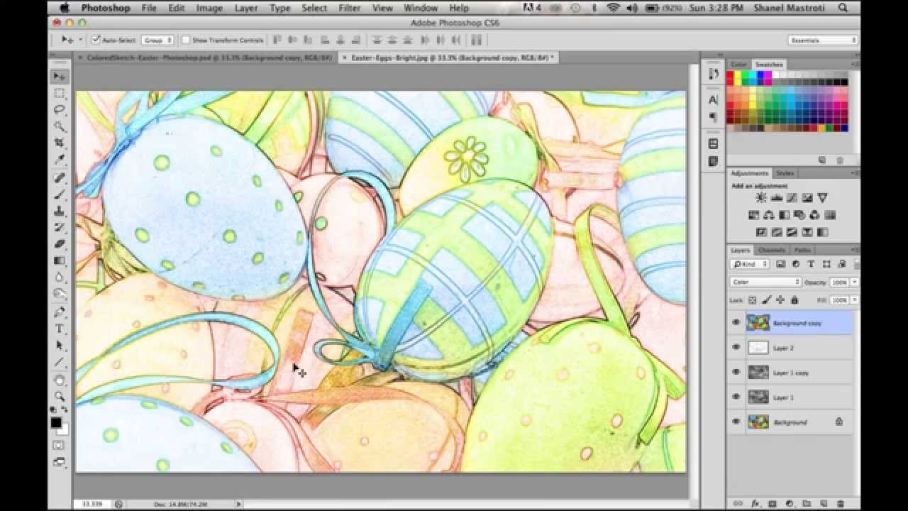Select the Brush tool
The height and width of the screenshot is (511, 908).
click(x=60, y=194)
